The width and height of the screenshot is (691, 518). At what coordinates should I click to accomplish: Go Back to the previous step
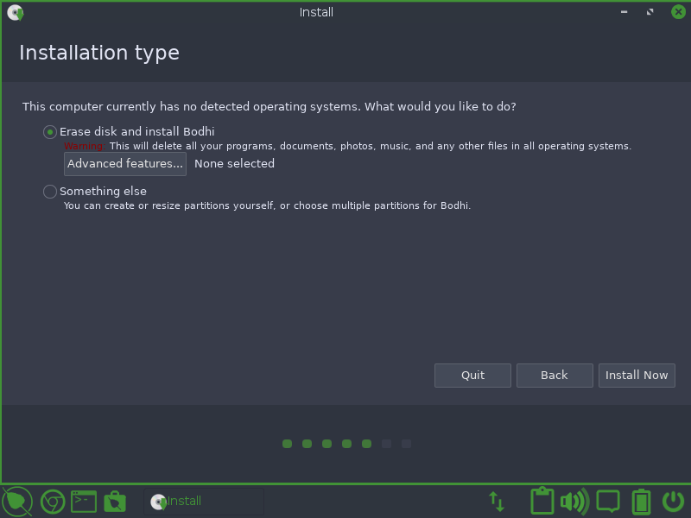coord(555,376)
